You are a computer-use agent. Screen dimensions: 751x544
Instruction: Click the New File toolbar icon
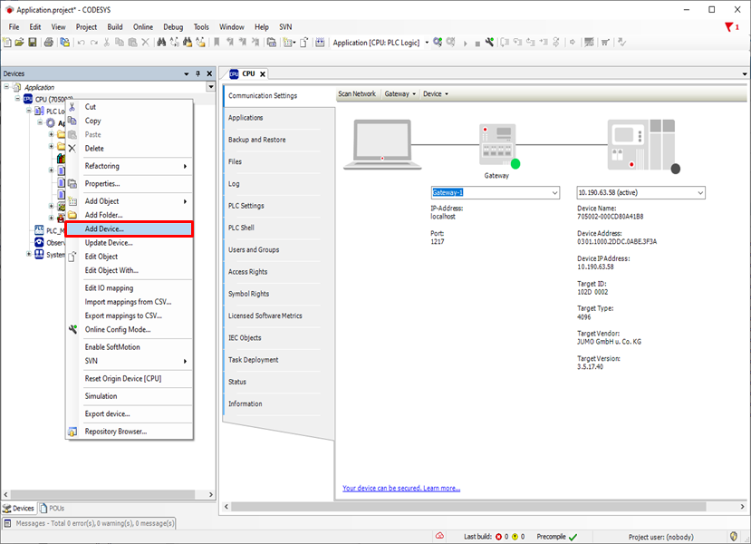click(x=7, y=43)
